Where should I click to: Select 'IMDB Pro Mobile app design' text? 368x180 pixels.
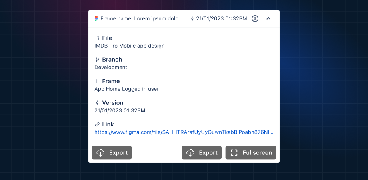pyautogui.click(x=130, y=46)
